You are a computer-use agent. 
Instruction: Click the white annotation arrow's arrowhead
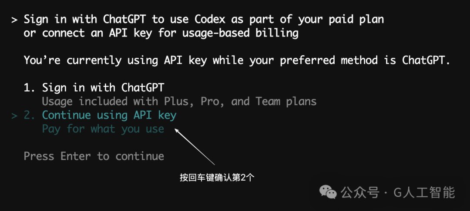click(x=178, y=132)
